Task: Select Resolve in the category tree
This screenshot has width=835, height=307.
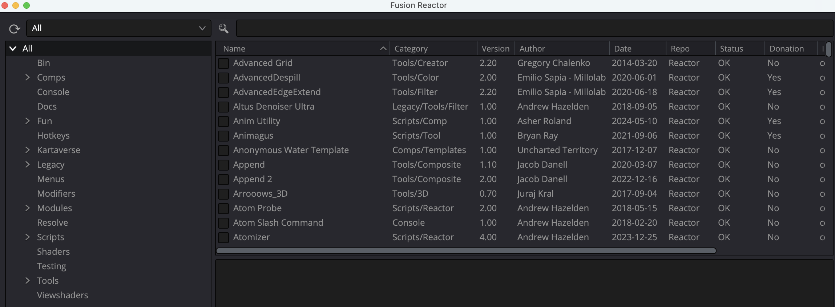Action: point(53,222)
